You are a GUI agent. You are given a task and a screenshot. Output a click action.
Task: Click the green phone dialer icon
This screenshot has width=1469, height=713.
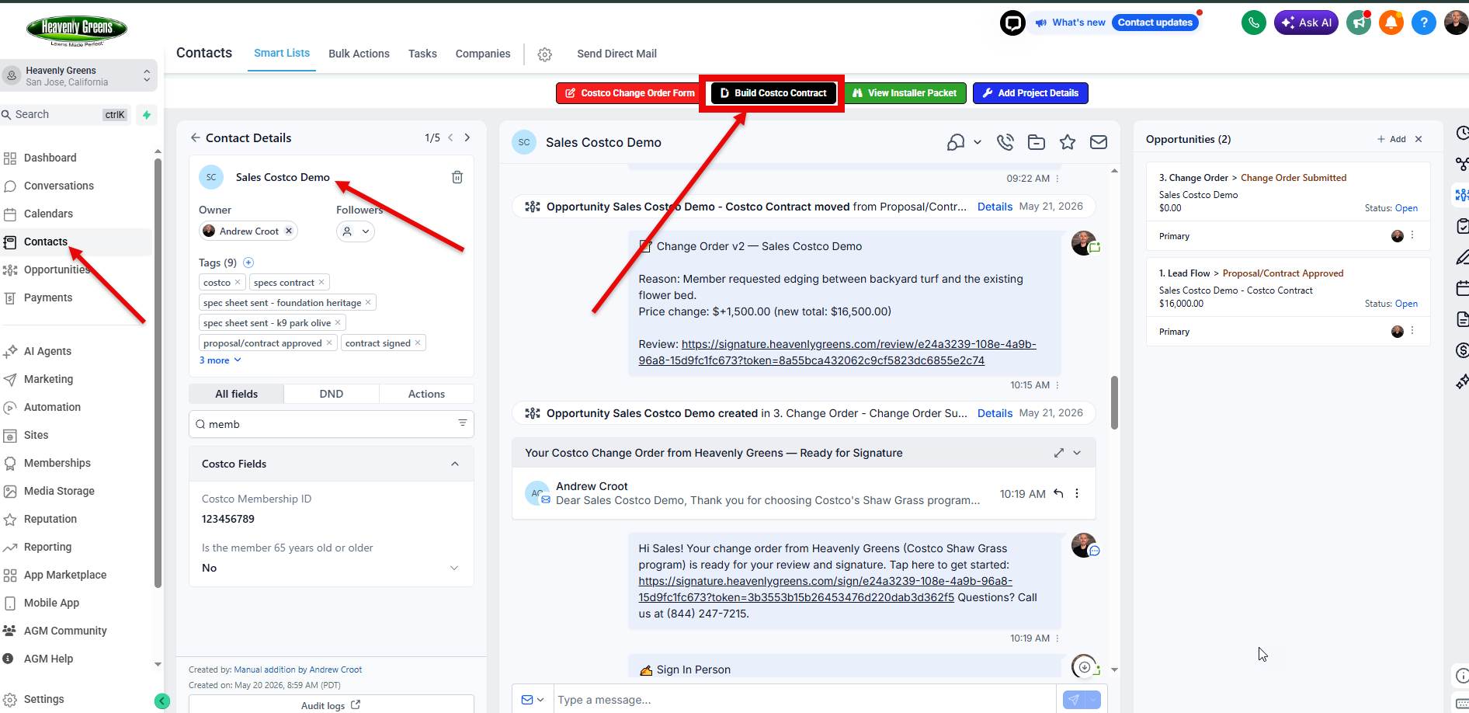(x=1253, y=23)
